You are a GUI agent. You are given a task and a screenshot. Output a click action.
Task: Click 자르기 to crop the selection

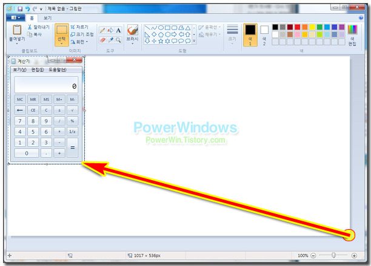point(79,27)
